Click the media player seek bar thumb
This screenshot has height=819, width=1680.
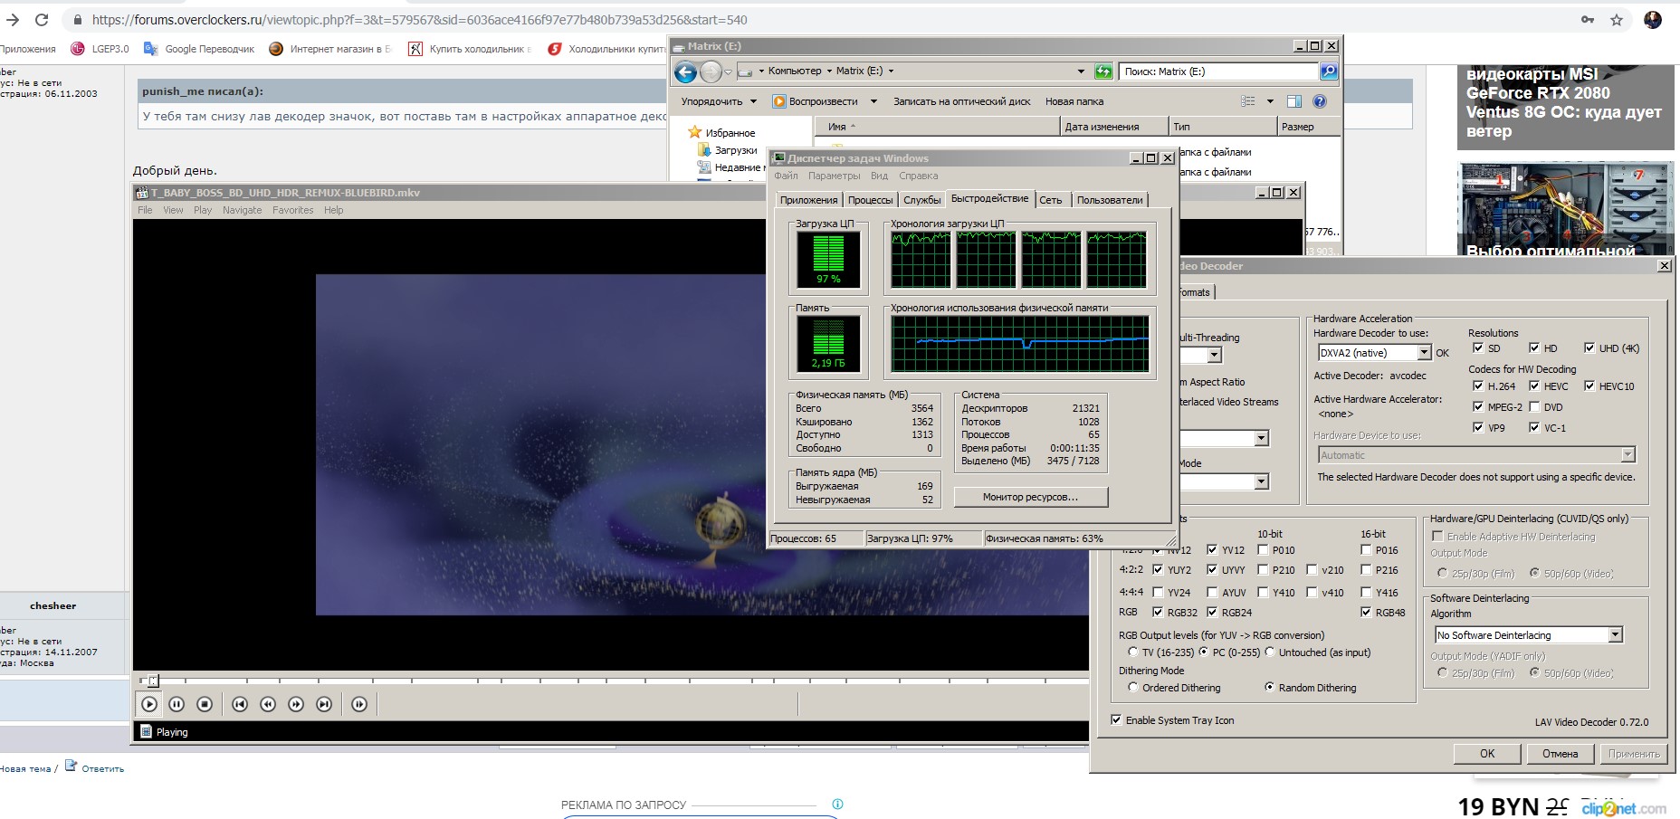click(153, 681)
